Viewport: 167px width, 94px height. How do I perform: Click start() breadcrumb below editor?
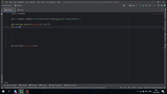tap(6, 83)
